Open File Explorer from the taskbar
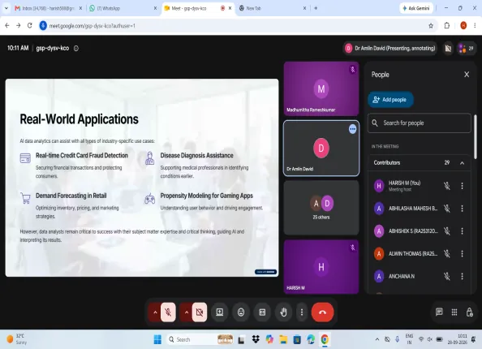 pyautogui.click(x=283, y=339)
